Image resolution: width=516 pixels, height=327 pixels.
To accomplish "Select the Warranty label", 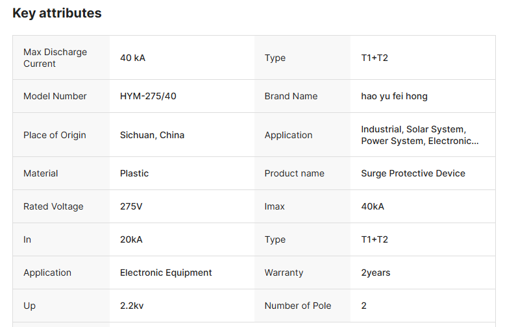I will [284, 272].
